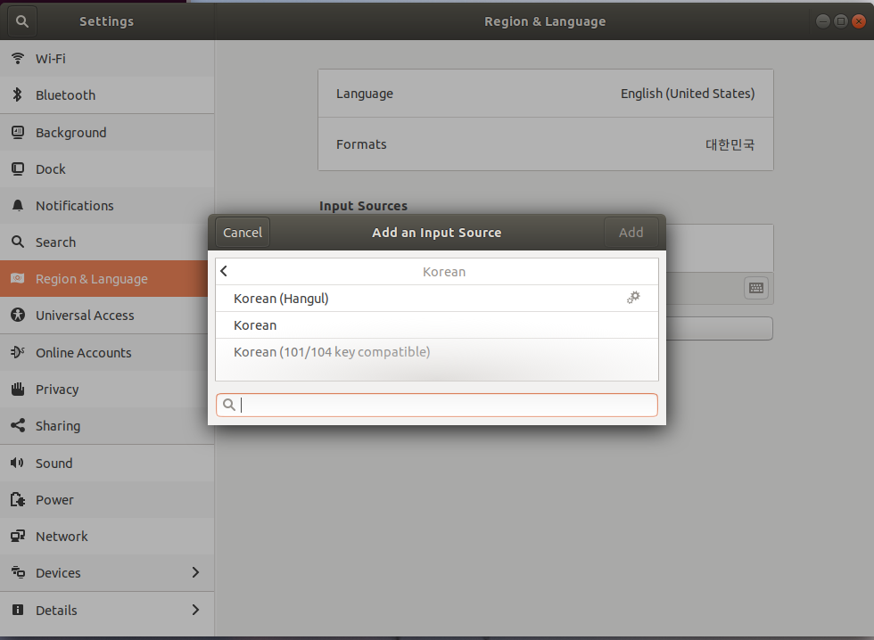Open Sound settings
The image size is (874, 640).
107,463
